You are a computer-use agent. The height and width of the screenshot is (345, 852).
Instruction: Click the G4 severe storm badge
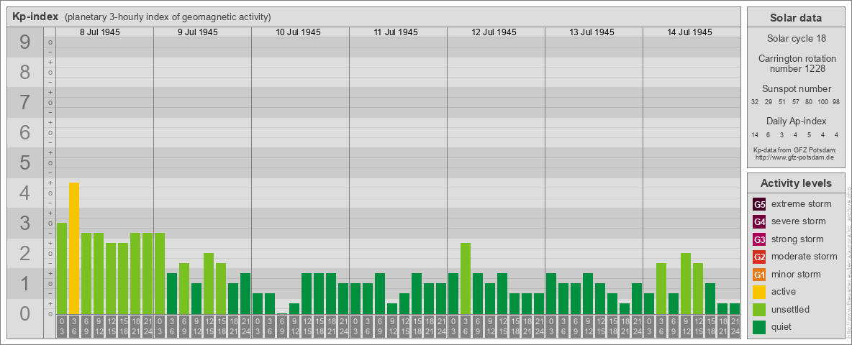tap(759, 222)
